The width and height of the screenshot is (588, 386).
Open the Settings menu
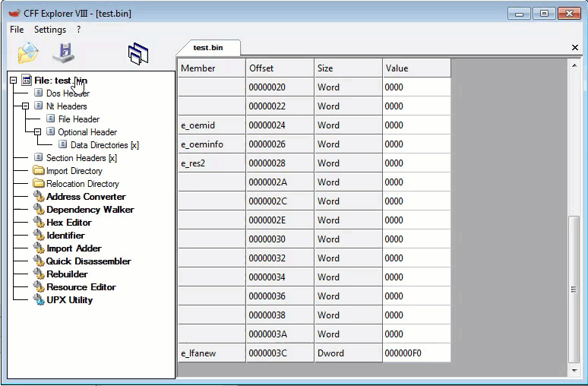coord(50,30)
